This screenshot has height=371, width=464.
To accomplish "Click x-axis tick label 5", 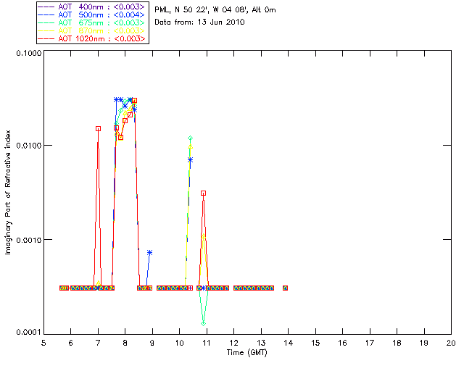I will click(43, 343).
